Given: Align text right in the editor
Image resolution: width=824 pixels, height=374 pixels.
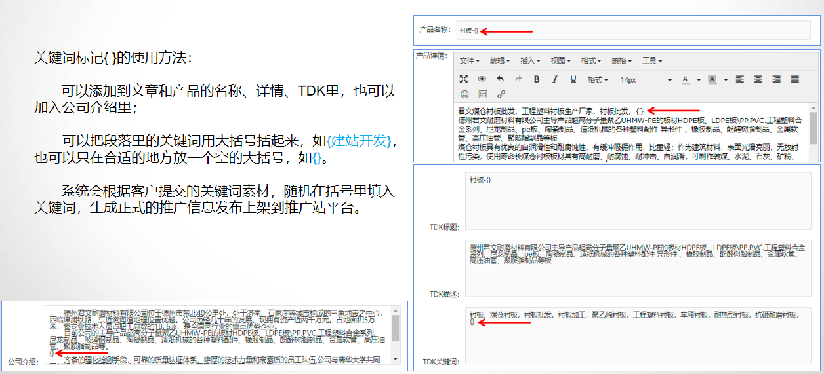Looking at the screenshot, I should tap(776, 79).
